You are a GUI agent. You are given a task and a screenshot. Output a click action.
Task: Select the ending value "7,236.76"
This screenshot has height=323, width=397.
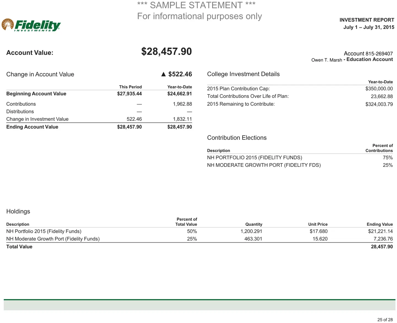click(383, 239)
